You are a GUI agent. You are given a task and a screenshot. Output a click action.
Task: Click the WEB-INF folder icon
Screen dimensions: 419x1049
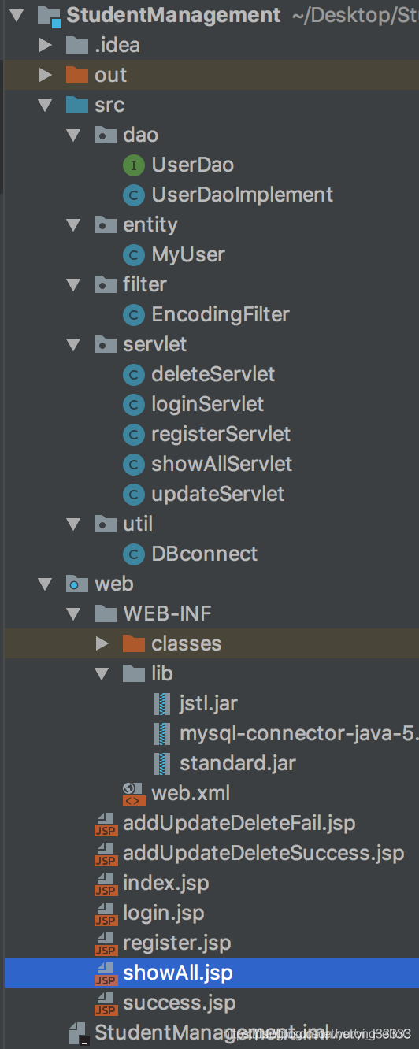pos(106,613)
